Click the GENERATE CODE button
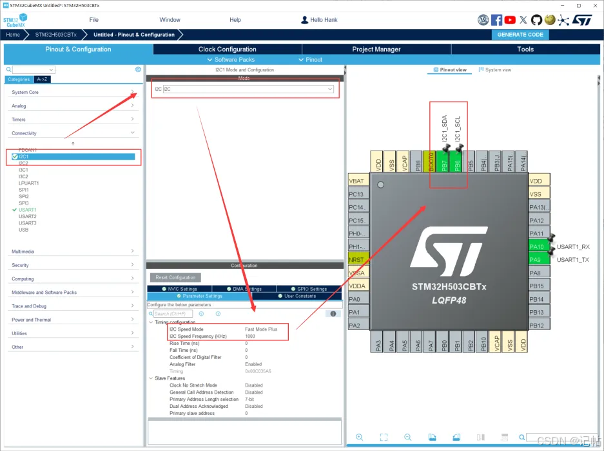Viewport: 604px width, 451px height. coord(521,35)
